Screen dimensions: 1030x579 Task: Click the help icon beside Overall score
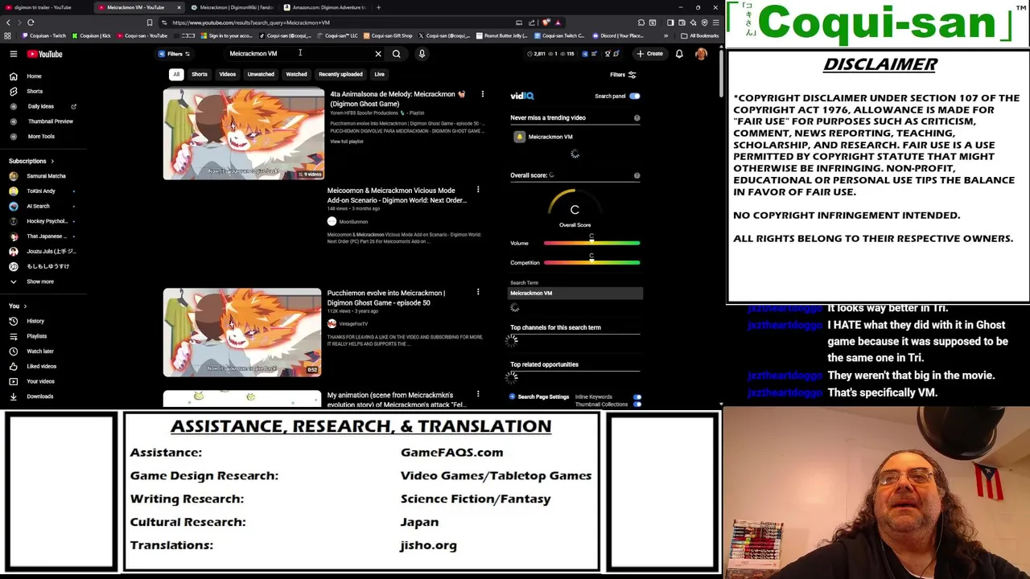[x=637, y=175]
